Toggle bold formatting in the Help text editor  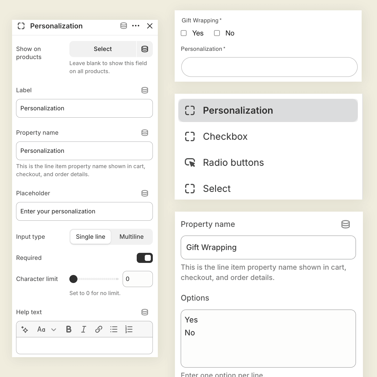click(69, 329)
